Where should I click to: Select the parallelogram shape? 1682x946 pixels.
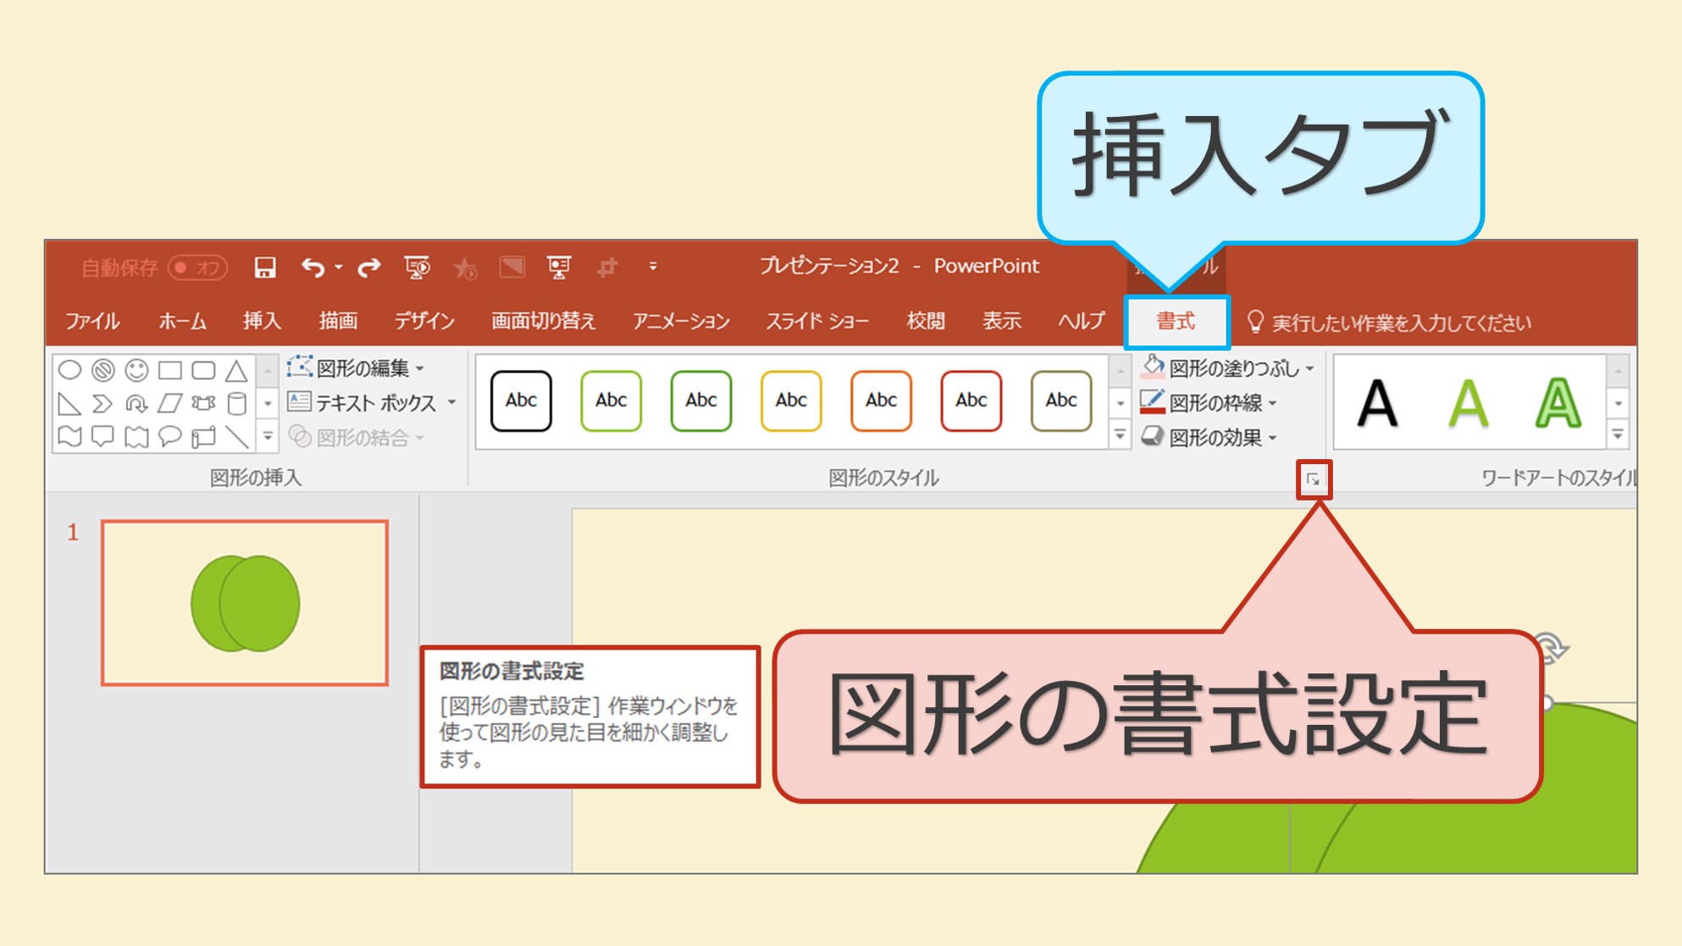[x=170, y=404]
